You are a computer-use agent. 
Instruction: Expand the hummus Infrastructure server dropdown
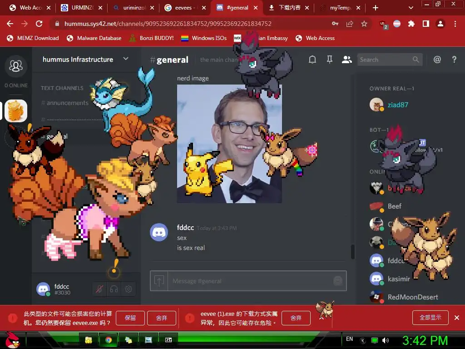(126, 59)
